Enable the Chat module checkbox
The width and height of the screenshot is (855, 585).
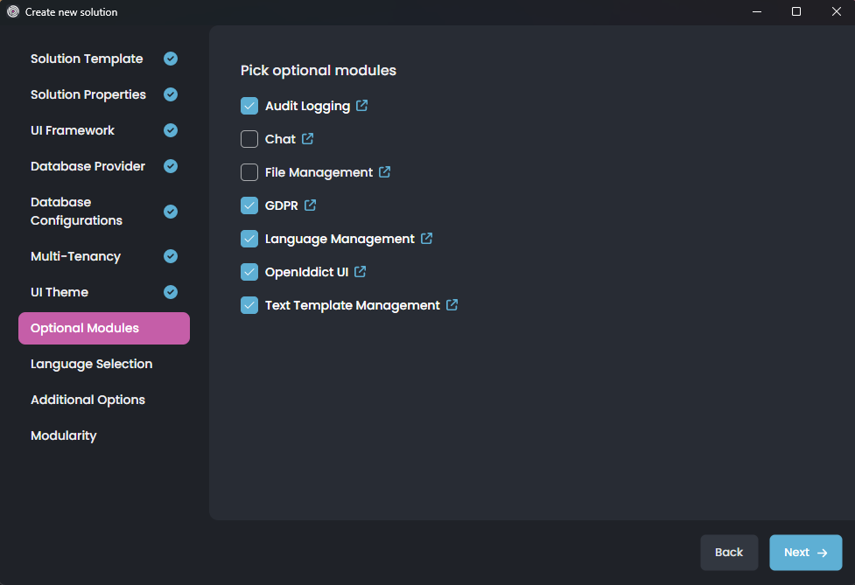(249, 138)
